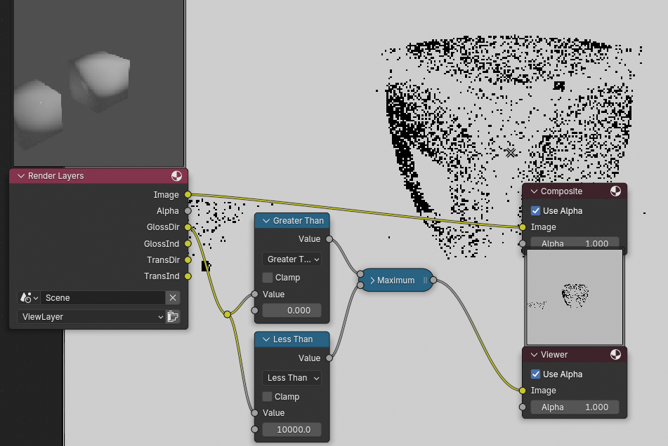The width and height of the screenshot is (668, 446).
Task: Select the GlossInd output socket
Action: click(188, 243)
